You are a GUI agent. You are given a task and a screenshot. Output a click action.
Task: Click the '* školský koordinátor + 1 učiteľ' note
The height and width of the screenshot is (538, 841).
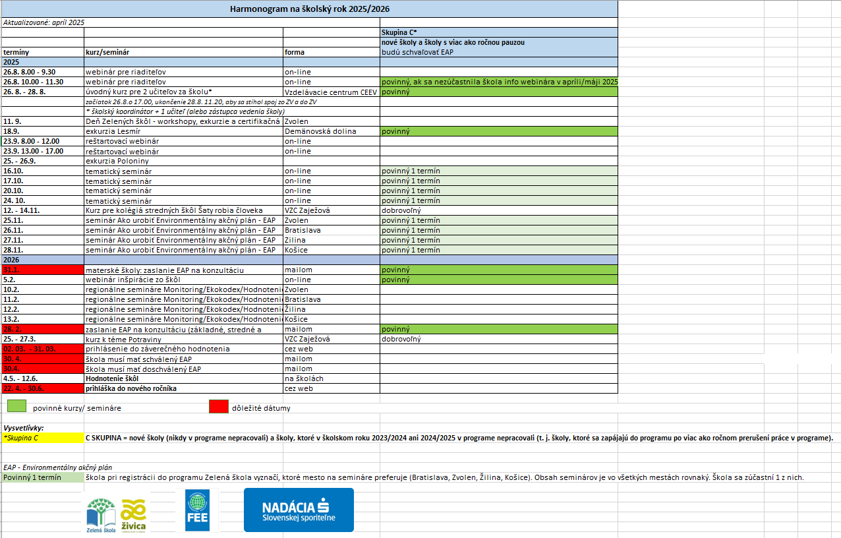pos(183,111)
